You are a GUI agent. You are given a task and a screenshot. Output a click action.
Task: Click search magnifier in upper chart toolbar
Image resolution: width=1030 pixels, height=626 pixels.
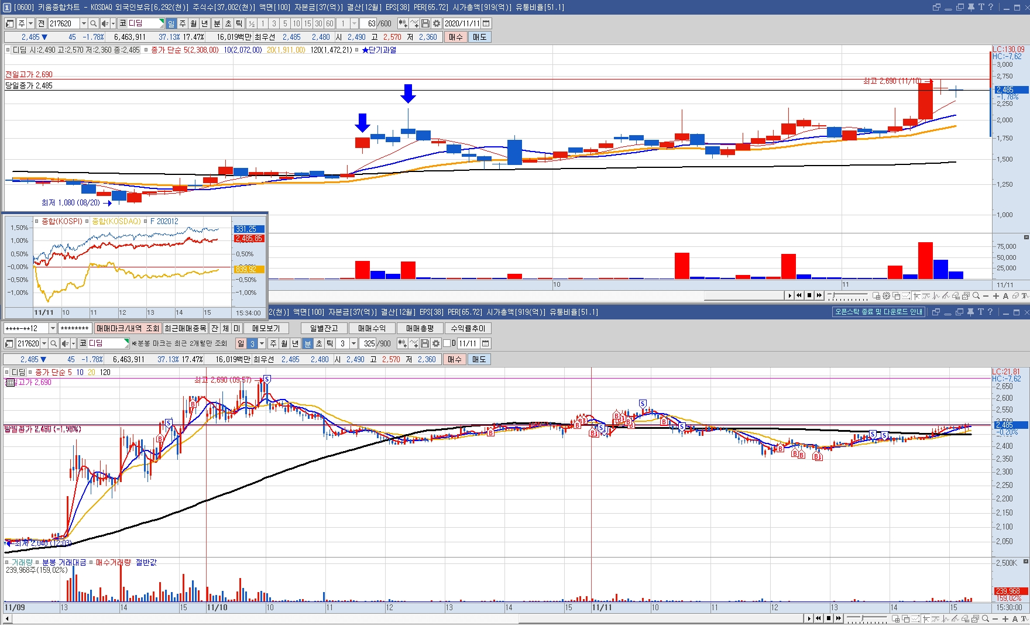point(93,23)
